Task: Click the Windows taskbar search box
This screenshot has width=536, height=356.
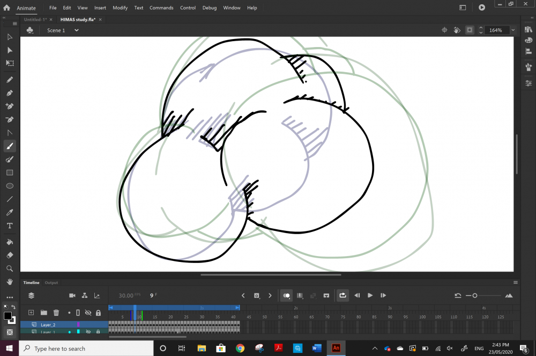Action: [86, 349]
